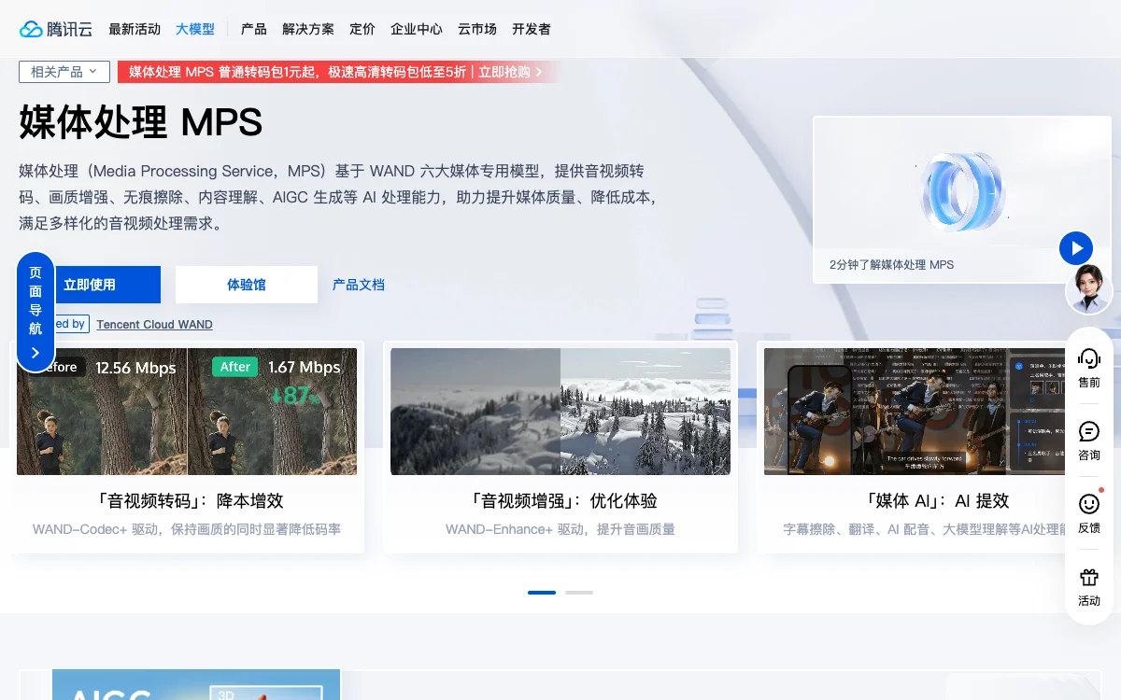Open the 大模型 menu item
Viewport: 1121px width, 700px height.
195,29
